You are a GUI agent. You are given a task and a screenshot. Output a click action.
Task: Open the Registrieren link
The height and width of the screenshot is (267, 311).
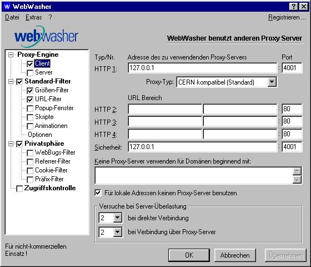click(287, 17)
